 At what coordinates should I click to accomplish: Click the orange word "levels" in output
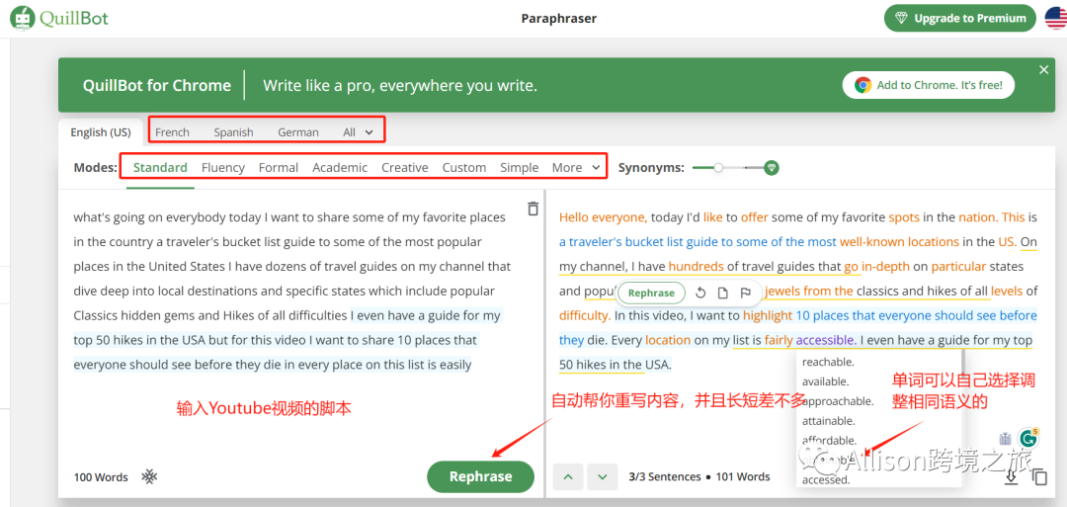[x=1007, y=291]
